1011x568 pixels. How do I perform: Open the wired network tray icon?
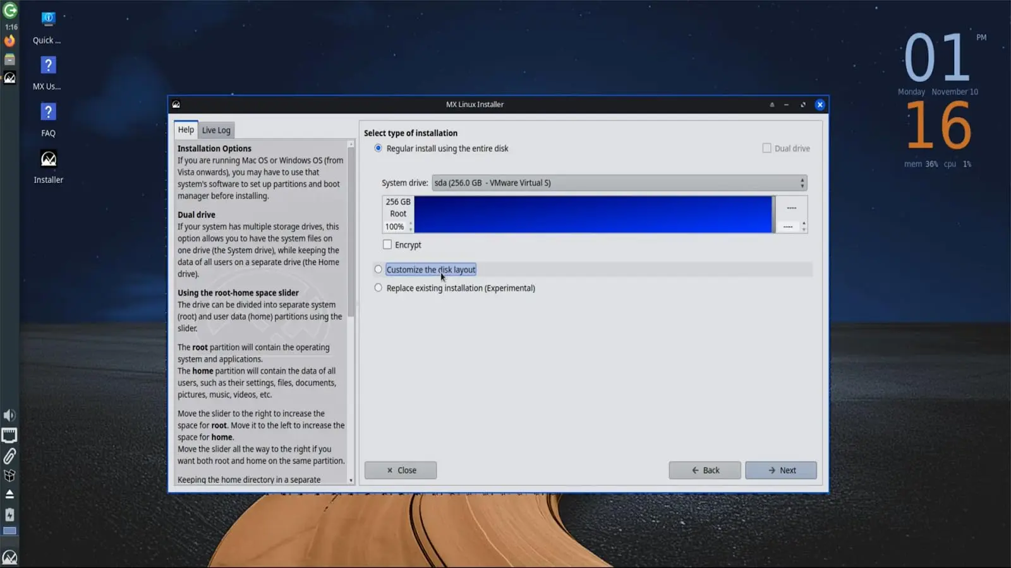tap(9, 435)
